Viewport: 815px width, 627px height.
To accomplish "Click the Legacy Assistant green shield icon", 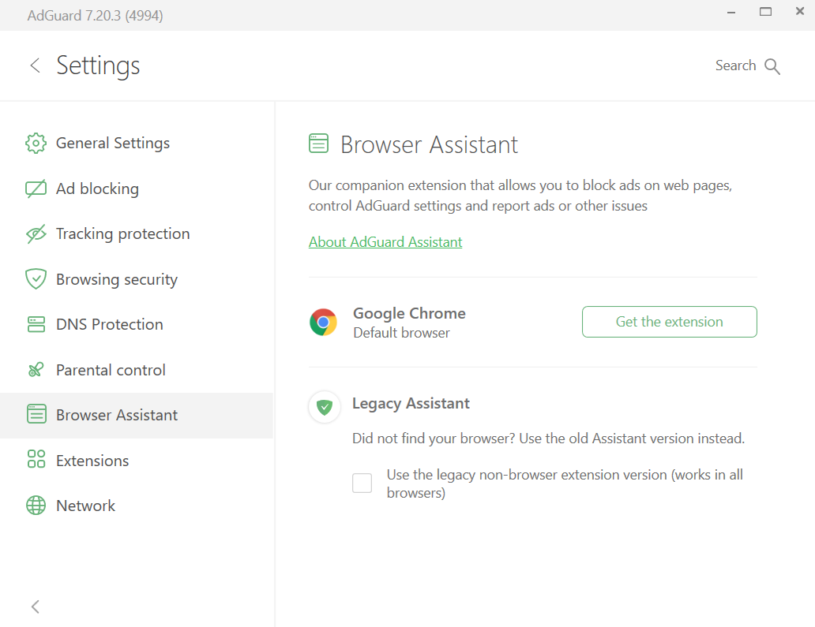I will [x=325, y=407].
